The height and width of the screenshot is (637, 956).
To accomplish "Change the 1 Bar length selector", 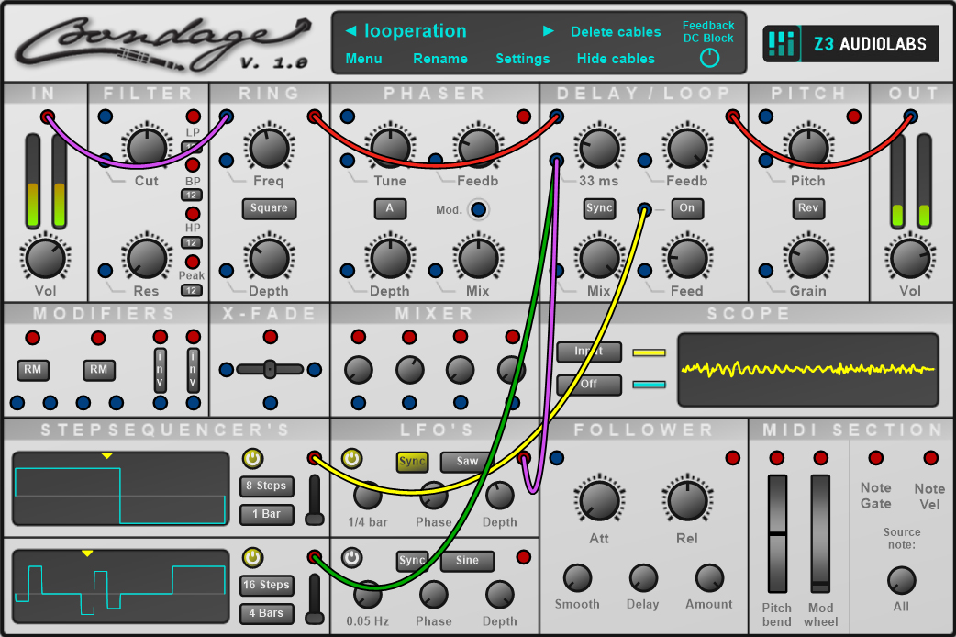I will click(x=266, y=514).
